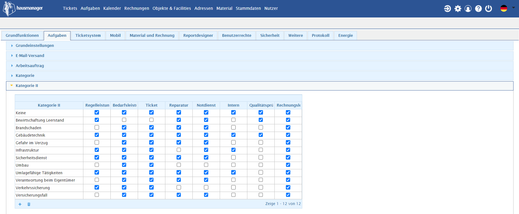Open the Tickets menu
519x214 pixels.
click(x=70, y=8)
